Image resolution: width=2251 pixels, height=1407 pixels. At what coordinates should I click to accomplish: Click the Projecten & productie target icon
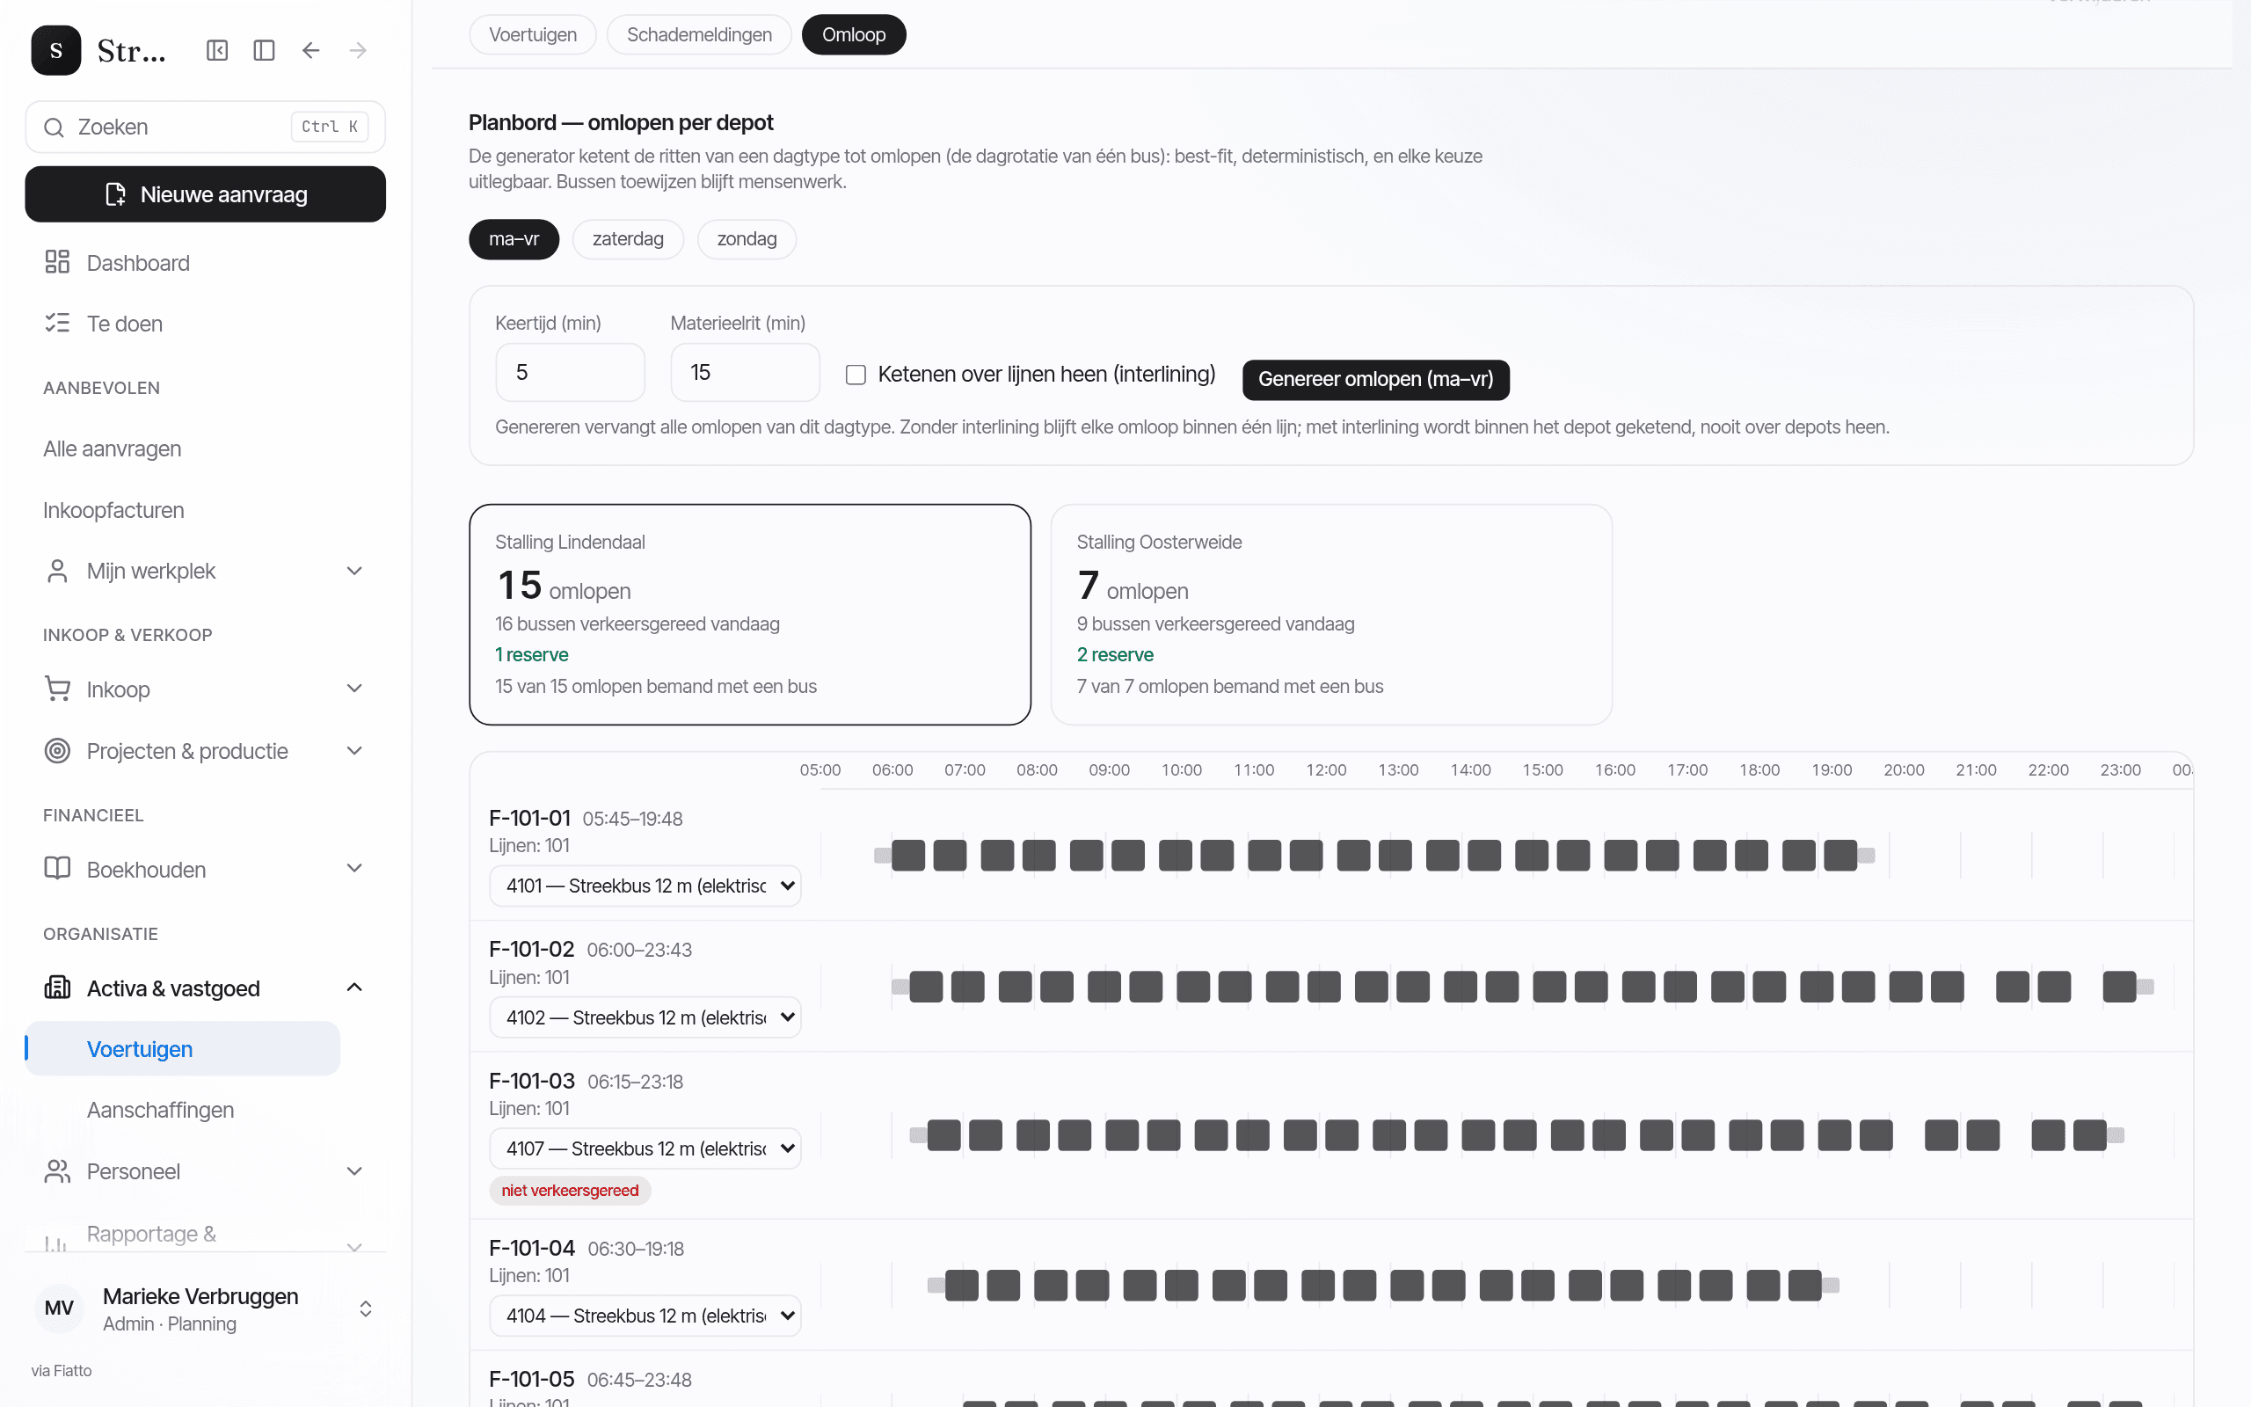click(58, 751)
